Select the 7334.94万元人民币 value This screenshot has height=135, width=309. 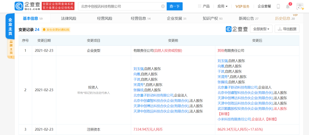[x=148, y=129]
